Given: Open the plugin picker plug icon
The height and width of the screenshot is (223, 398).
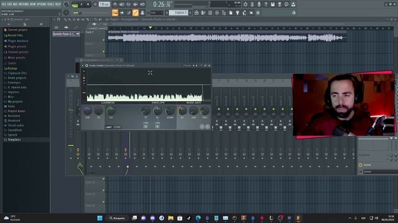Looking at the screenshot, I should pyautogui.click(x=238, y=12).
